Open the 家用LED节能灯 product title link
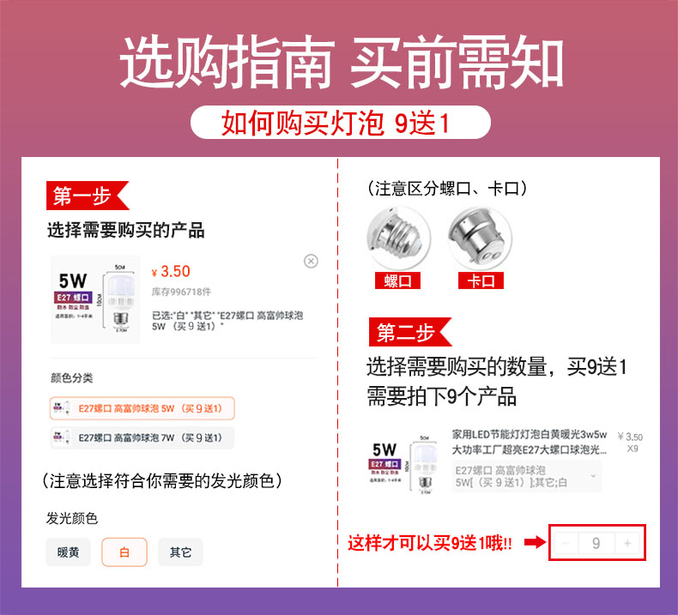This screenshot has height=615, width=678. [530, 442]
